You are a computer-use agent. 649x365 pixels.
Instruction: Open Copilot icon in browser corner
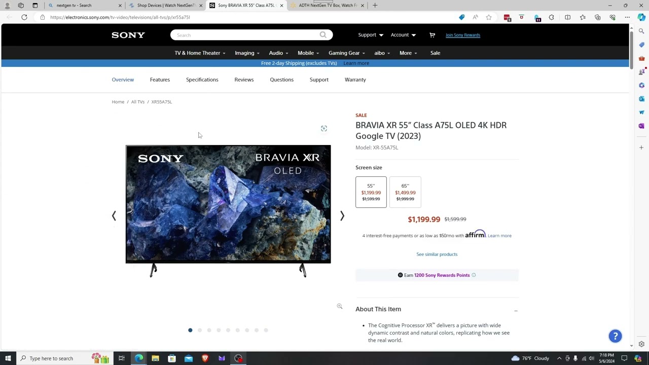641,17
